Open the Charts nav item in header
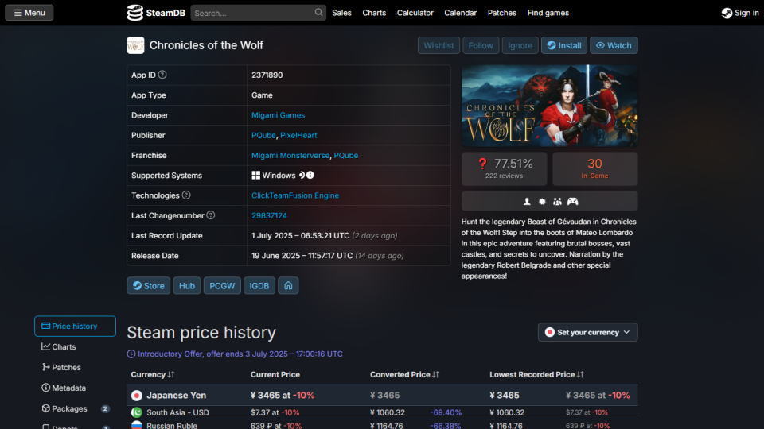This screenshot has width=764, height=429. pos(374,13)
